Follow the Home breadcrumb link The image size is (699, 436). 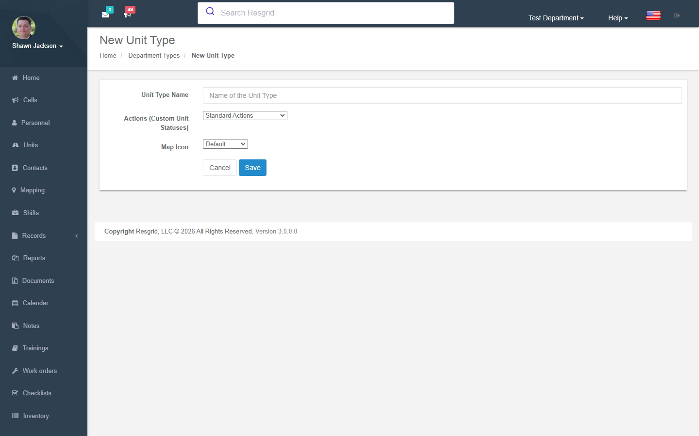pyautogui.click(x=108, y=56)
